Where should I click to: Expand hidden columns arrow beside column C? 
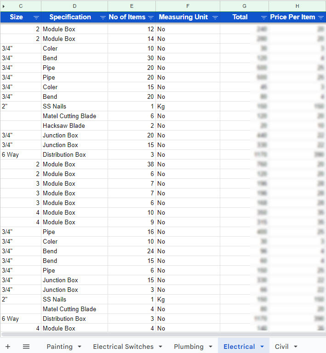click(x=4, y=6)
